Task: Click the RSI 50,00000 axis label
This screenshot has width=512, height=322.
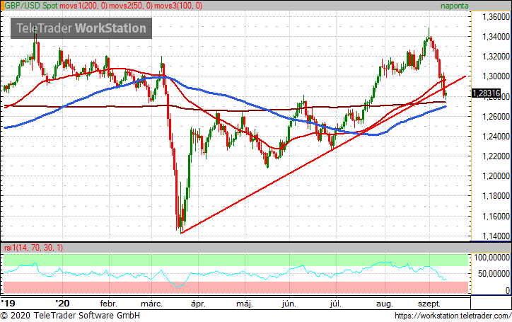Action: (x=494, y=274)
